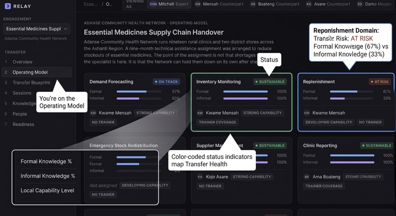Open the Demand Forecasting card
Screen dimensions: 396x216
(135, 102)
